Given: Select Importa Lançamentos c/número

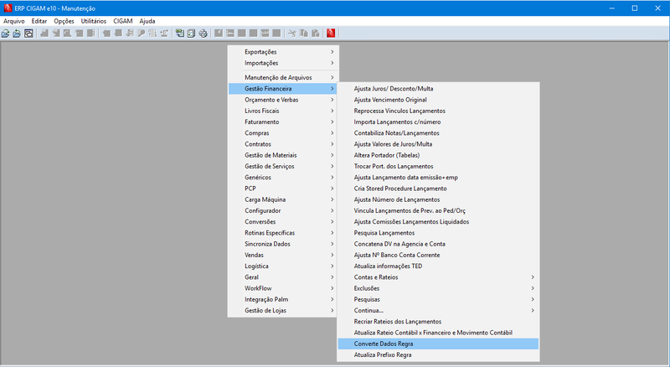Looking at the screenshot, I should pos(438,121).
